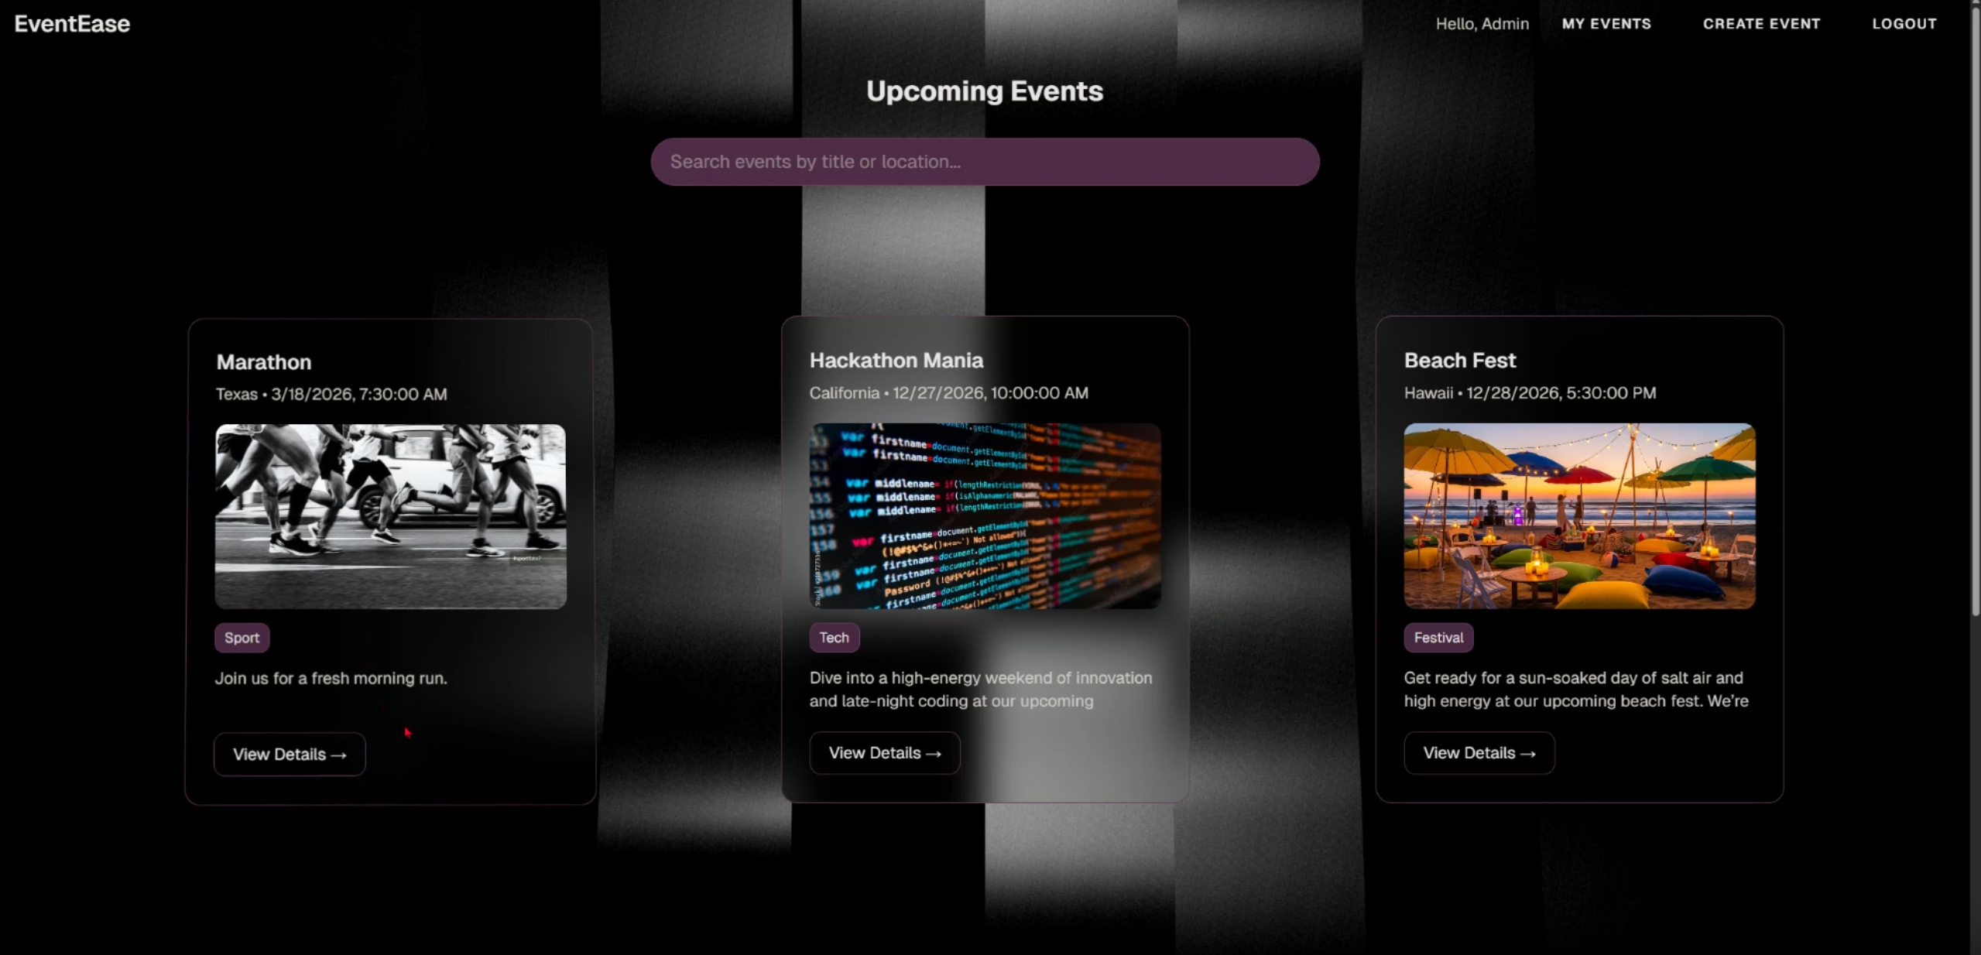Select the Festival category tag
The height and width of the screenshot is (955, 1981).
point(1438,638)
